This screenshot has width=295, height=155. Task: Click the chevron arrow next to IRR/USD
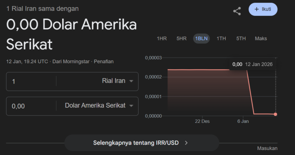[186, 143]
